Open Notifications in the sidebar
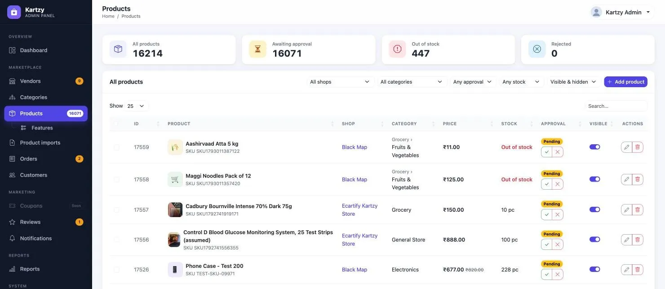This screenshot has width=665, height=289. [46, 238]
